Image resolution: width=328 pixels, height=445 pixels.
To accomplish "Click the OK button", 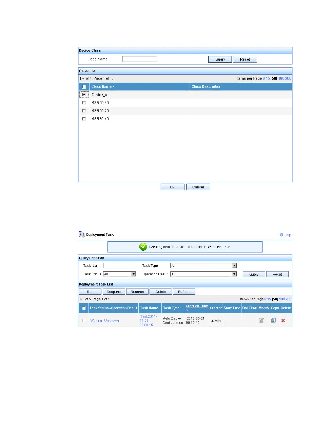I will [173, 187].
